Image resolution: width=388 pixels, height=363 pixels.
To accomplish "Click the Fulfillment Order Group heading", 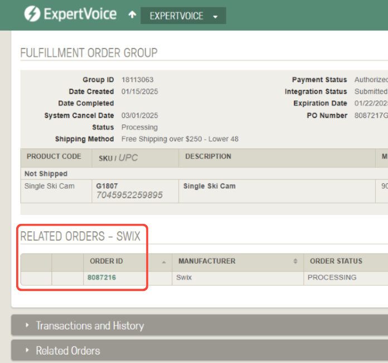I will point(89,53).
